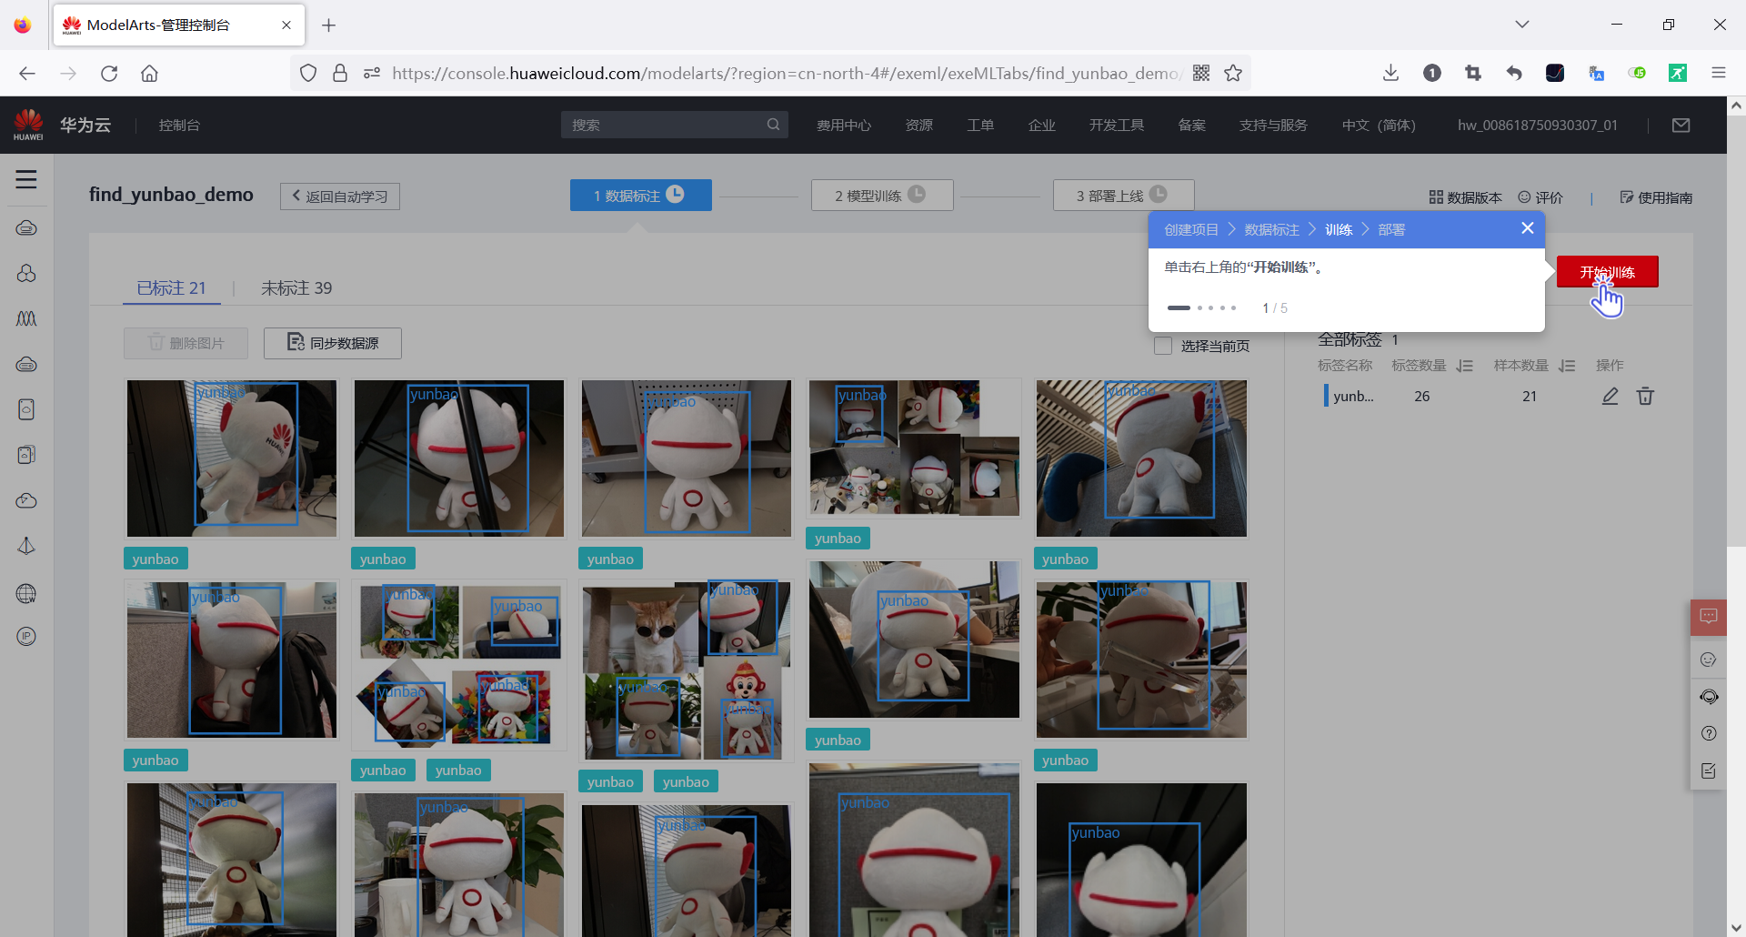
Task: Click the 删除图片 button
Action: click(x=186, y=343)
